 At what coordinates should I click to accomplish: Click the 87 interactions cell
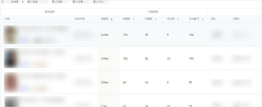[191, 82]
